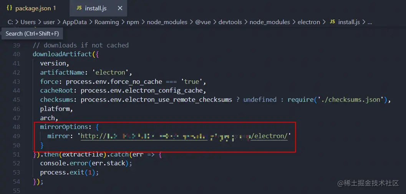This screenshot has width=406, height=194.
Task: Open the Roaming breadcrumb segment
Action: [x=106, y=22]
